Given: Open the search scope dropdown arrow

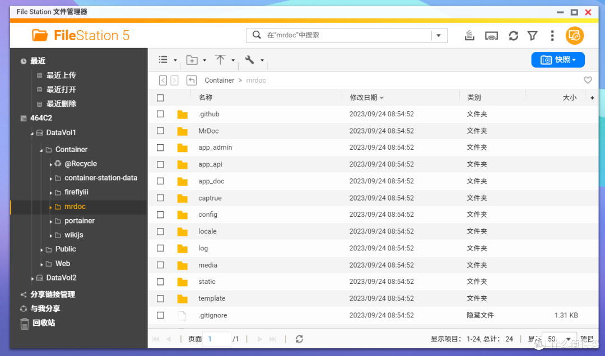Looking at the screenshot, I should pos(439,35).
